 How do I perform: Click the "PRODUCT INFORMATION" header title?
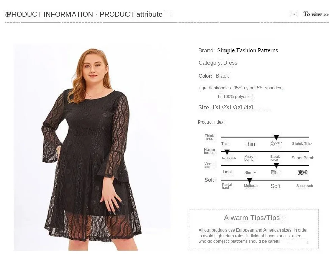(x=50, y=14)
